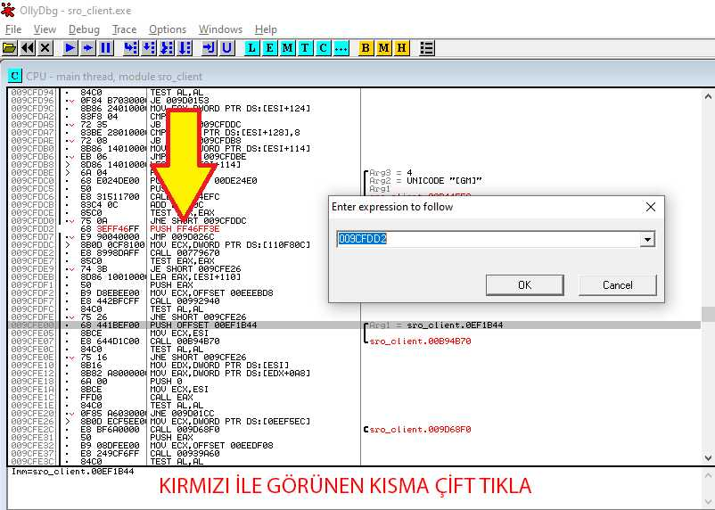Open the Options menu
Image resolution: width=715 pixels, height=510 pixels.
(168, 29)
